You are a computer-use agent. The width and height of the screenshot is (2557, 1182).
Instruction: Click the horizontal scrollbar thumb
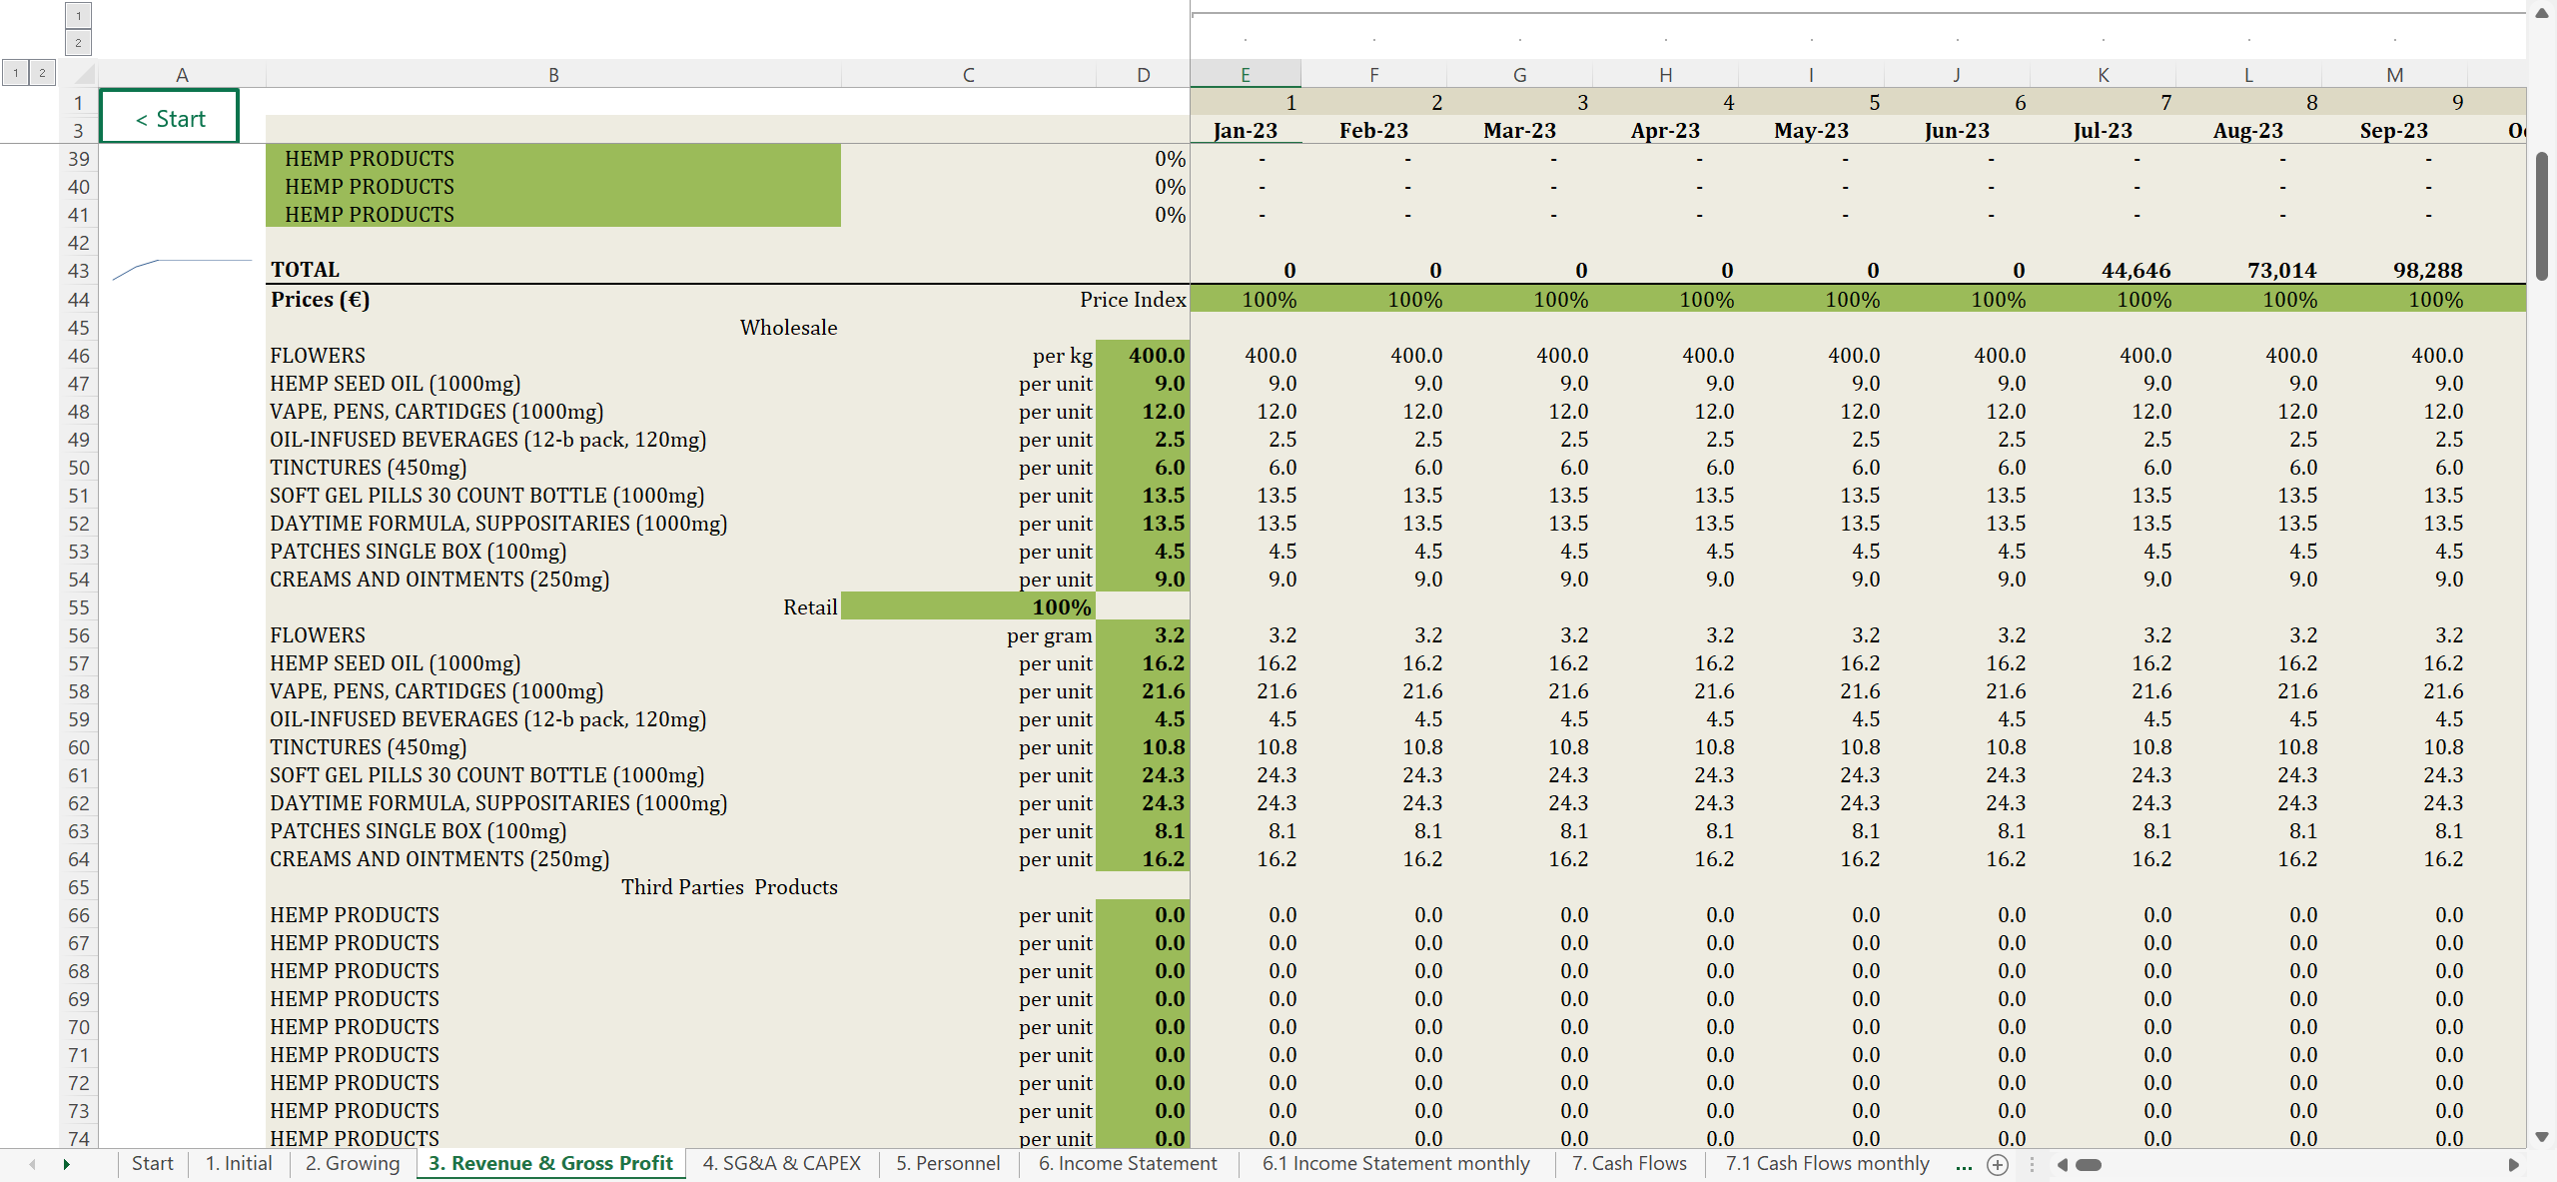point(2089,1164)
